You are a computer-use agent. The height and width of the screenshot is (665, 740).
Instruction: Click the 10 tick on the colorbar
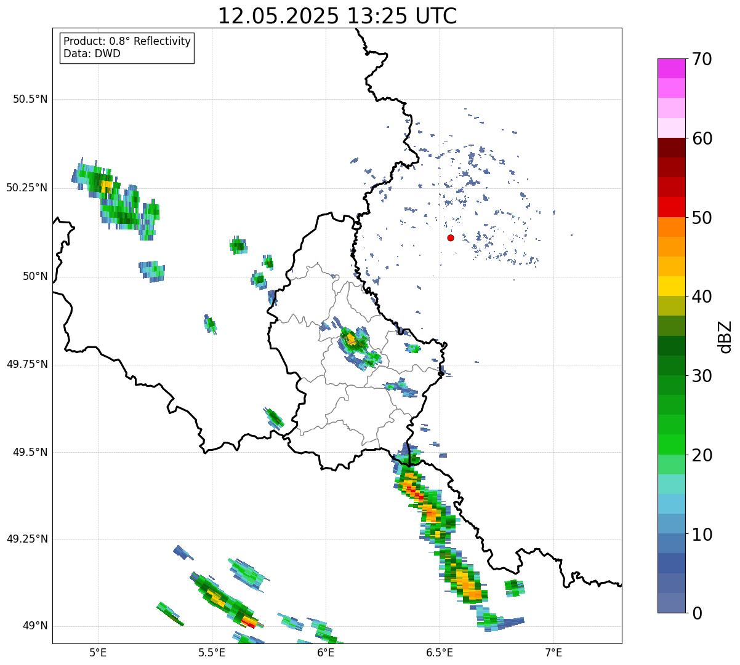point(702,534)
